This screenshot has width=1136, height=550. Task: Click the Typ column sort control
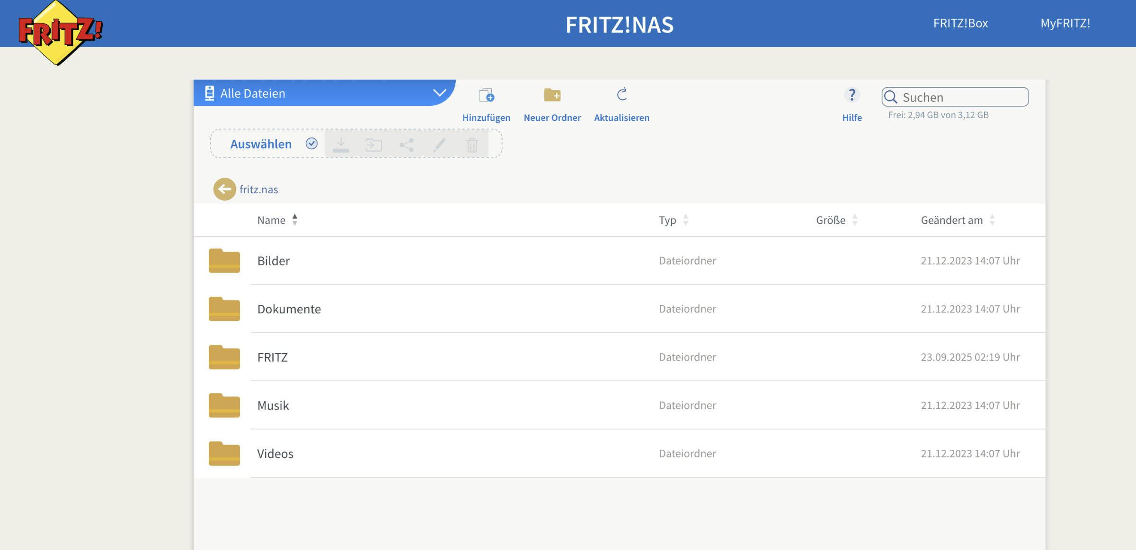point(686,220)
